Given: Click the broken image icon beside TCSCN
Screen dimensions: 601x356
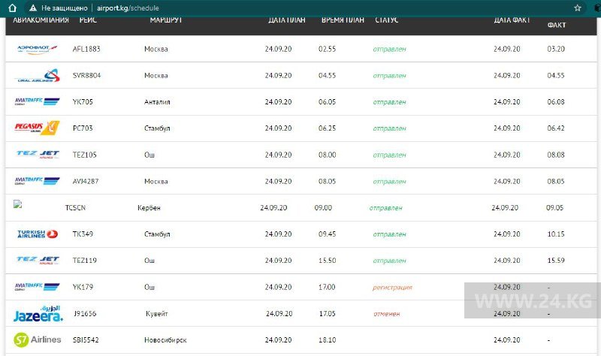Looking at the screenshot, I should coord(17,204).
